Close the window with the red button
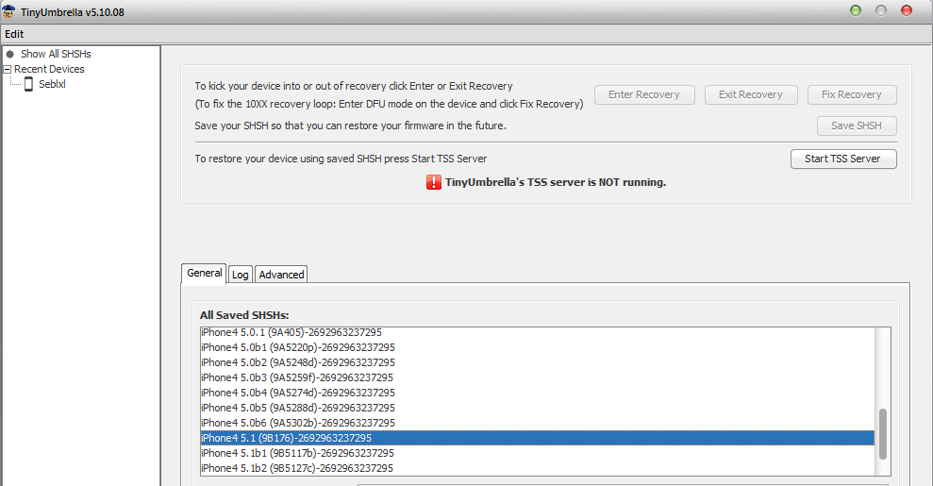The width and height of the screenshot is (933, 486). (907, 10)
